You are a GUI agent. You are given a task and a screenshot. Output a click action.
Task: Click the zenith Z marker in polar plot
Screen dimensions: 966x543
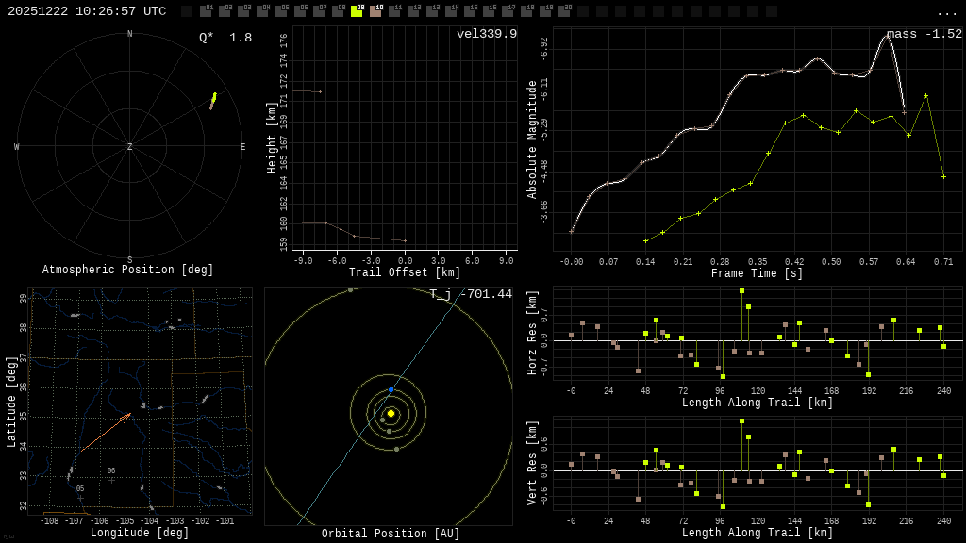[x=130, y=147]
